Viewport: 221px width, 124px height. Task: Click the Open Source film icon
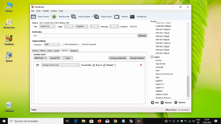click(x=33, y=17)
